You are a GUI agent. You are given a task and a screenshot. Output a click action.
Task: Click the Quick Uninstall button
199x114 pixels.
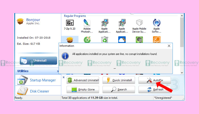[x=119, y=80]
